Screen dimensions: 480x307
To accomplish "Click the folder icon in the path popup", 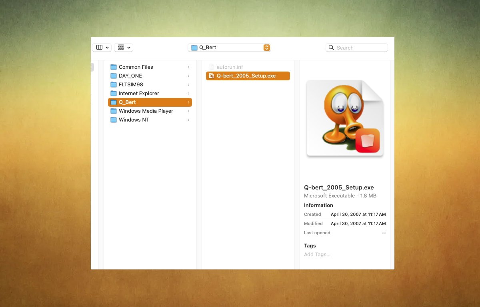I will (194, 48).
